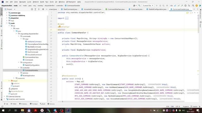Click the Build project hammer icon
Viewport: 202px width, 113px height.
pos(139,6)
